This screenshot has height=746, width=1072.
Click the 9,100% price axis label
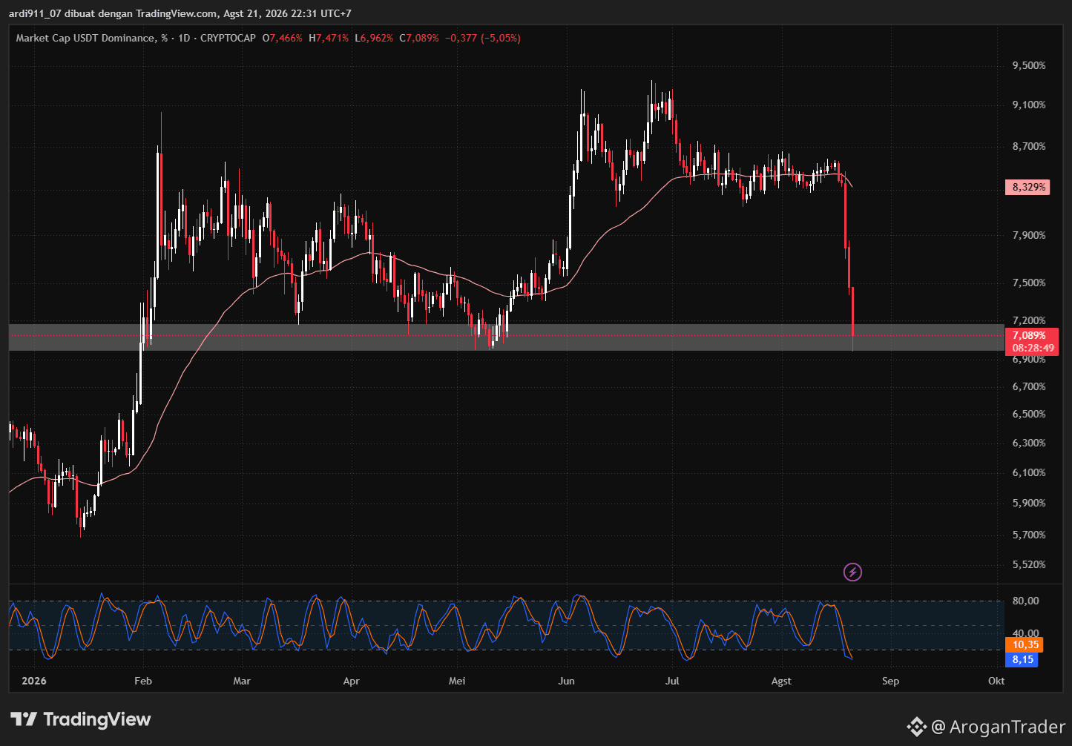(x=1029, y=105)
